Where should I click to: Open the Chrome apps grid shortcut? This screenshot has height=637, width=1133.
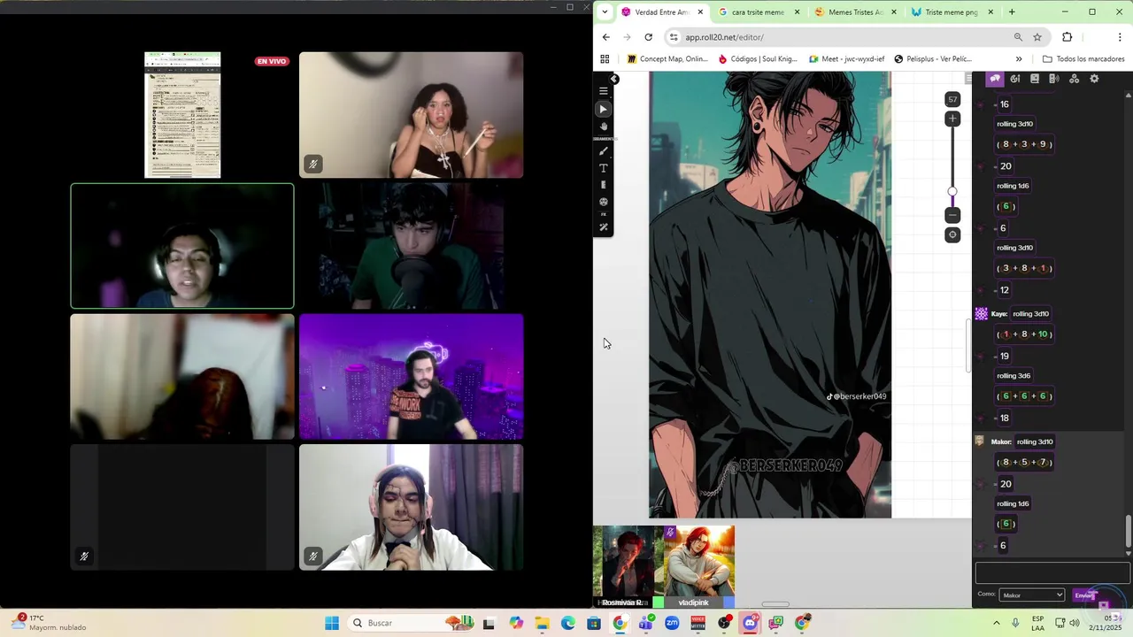tap(605, 59)
